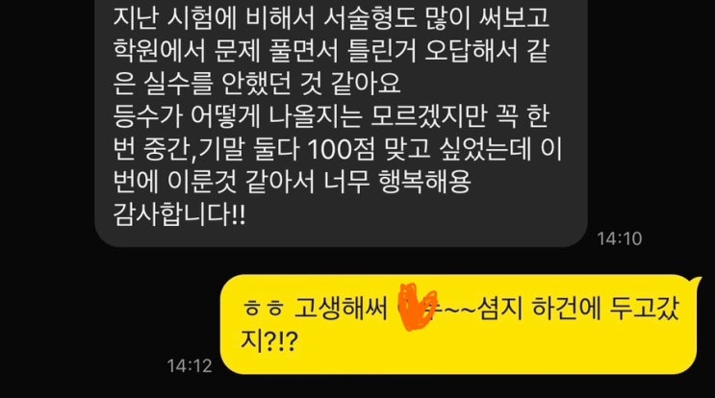Screen dimensions: 715x398
Task: Click the word '오답해서' in the message
Action: 470,51
